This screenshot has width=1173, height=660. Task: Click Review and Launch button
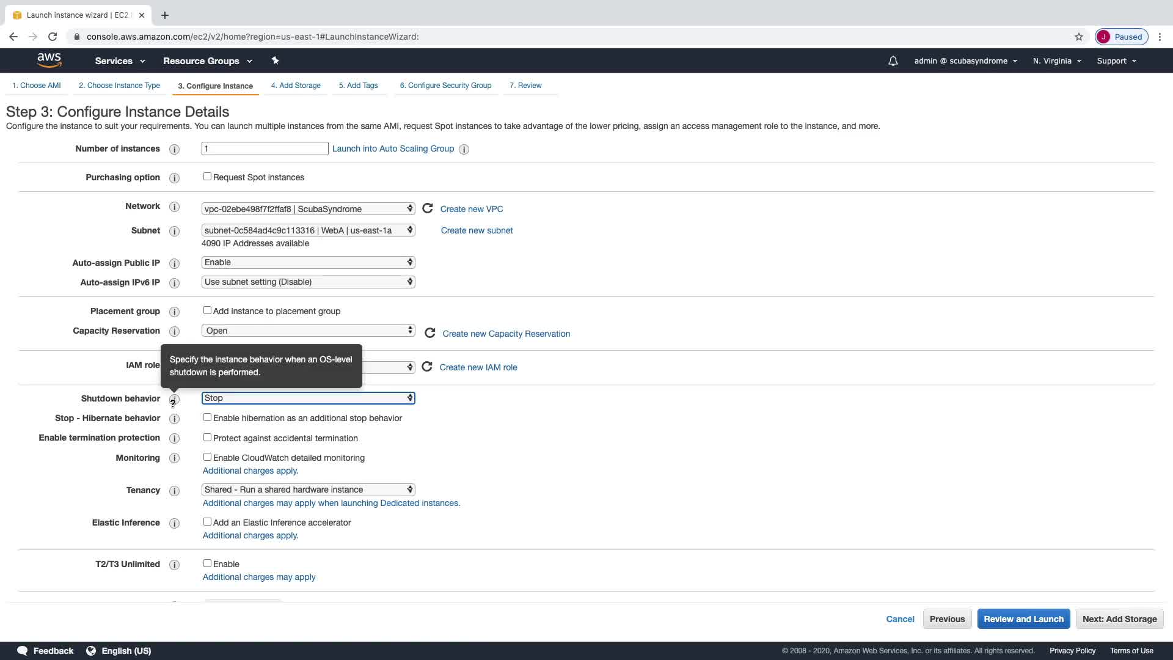(1023, 619)
